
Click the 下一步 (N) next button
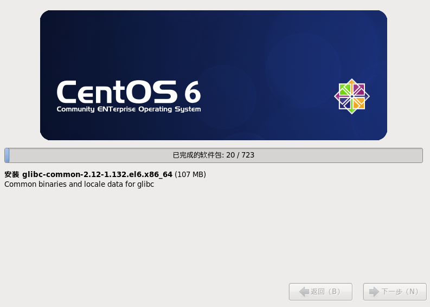click(395, 292)
